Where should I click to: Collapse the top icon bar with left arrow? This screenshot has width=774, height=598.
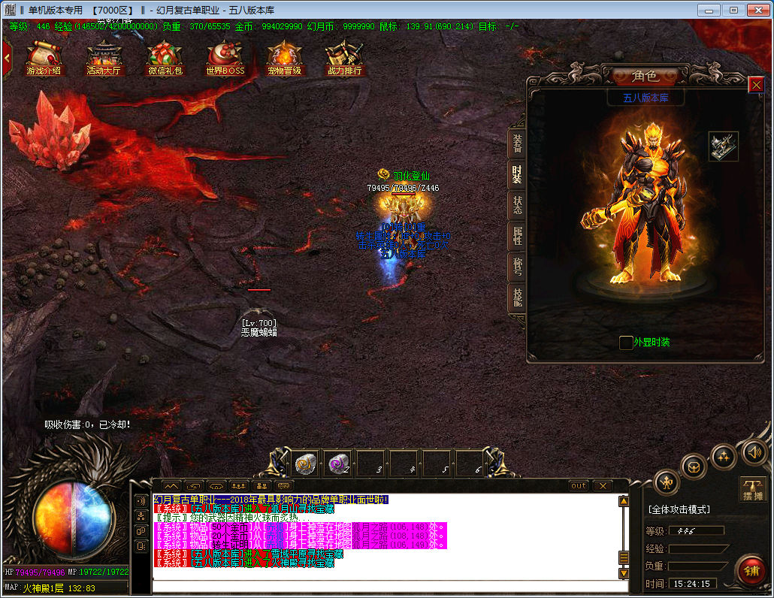[7, 58]
